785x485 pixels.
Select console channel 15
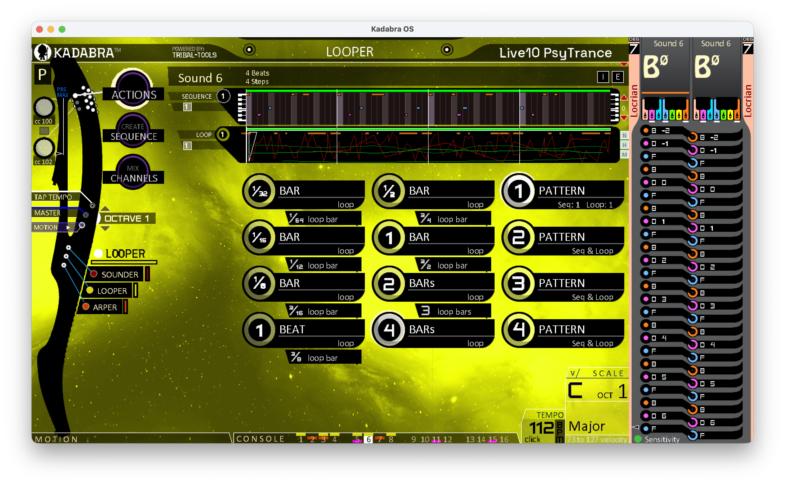(492, 439)
